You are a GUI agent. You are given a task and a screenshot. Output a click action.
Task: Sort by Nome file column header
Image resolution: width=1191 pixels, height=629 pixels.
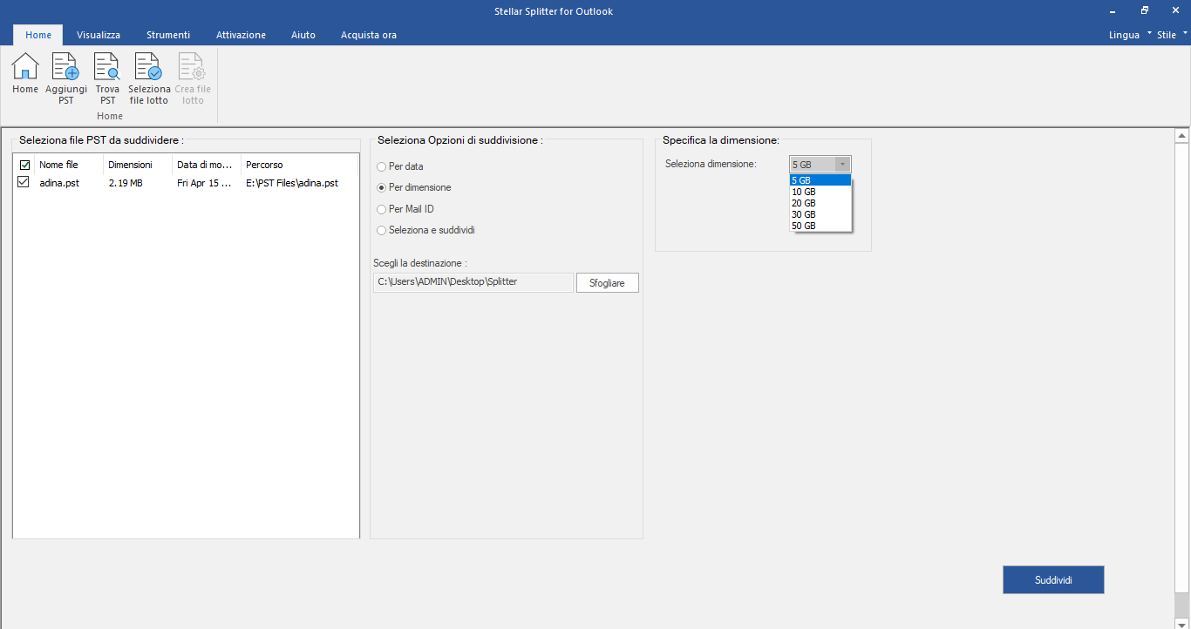[x=69, y=165]
